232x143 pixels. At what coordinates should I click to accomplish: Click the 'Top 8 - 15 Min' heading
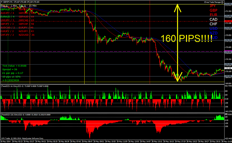point(28,6)
